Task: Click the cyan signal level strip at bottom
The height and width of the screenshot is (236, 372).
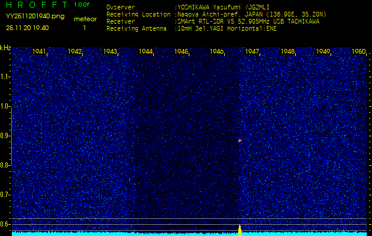Action: (118, 234)
